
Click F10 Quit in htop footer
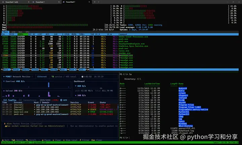coord(90,69)
